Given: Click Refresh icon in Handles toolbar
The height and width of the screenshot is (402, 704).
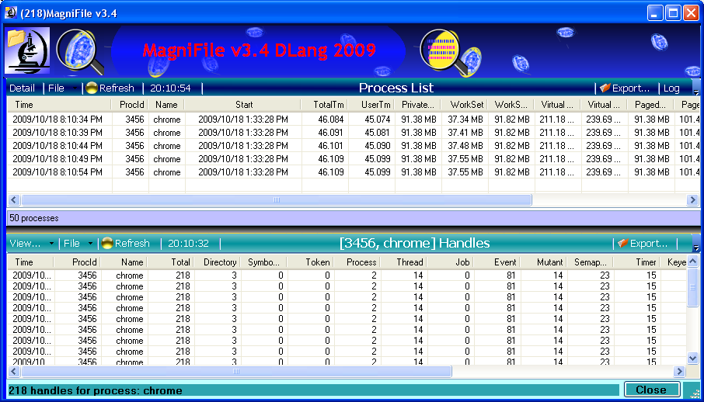Looking at the screenshot, I should (107, 244).
